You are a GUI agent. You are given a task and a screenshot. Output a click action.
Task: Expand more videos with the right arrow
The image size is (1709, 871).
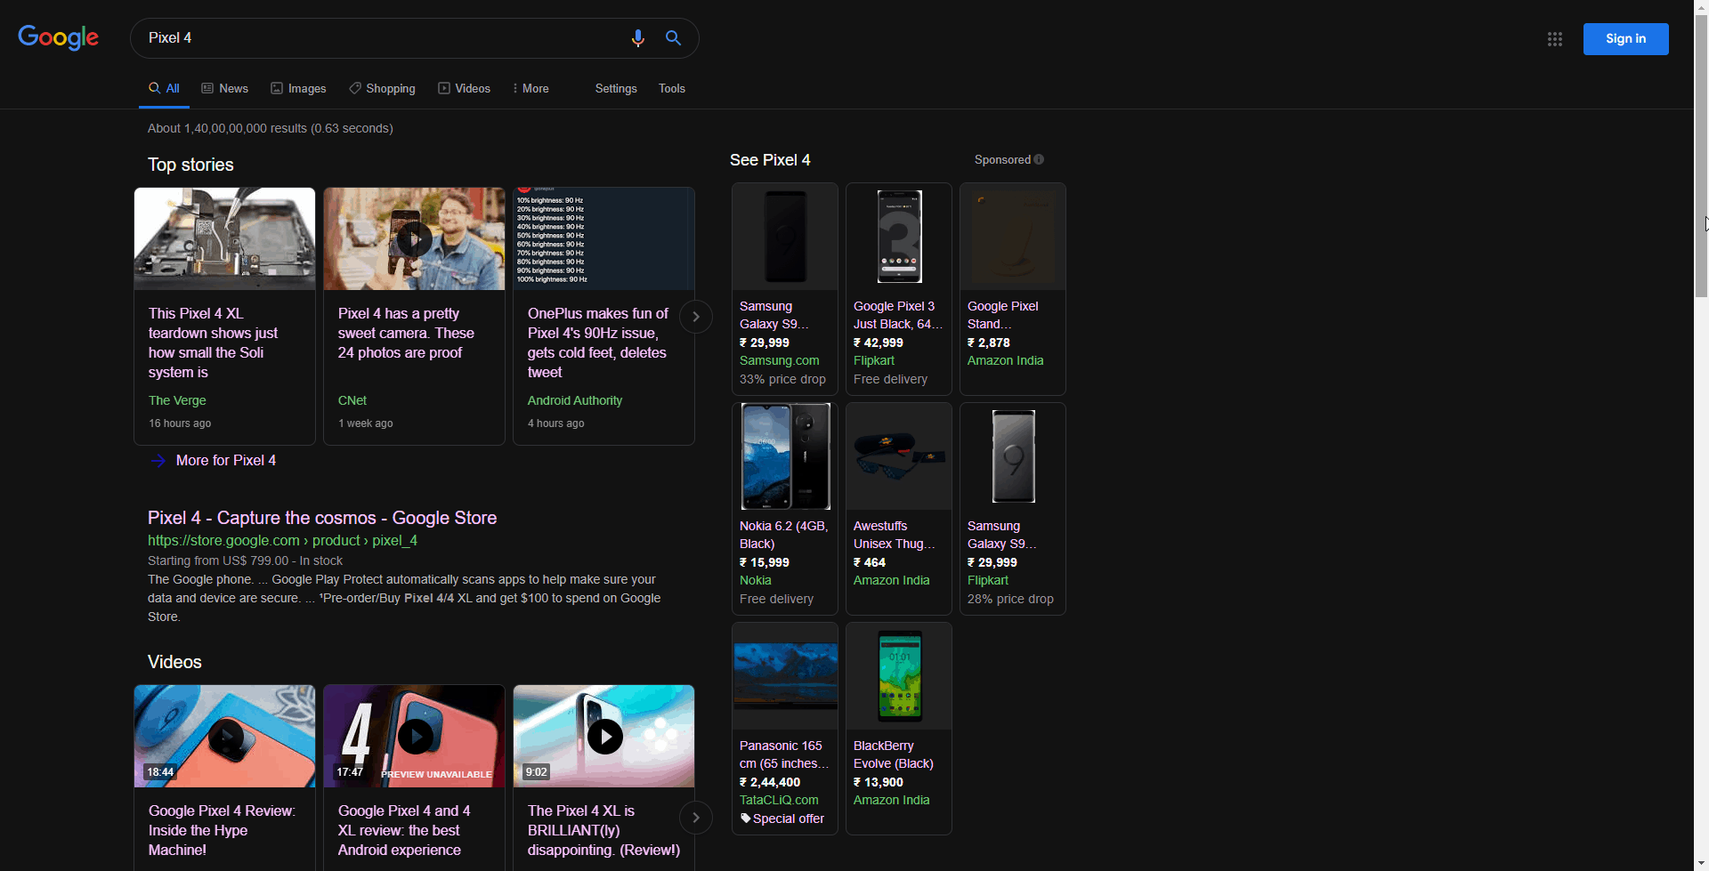click(x=696, y=817)
